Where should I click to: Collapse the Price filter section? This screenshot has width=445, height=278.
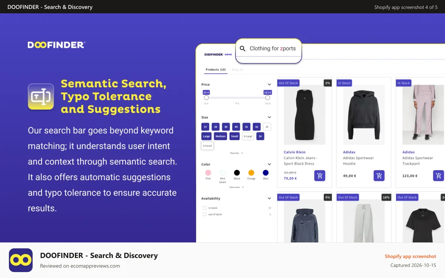(269, 85)
